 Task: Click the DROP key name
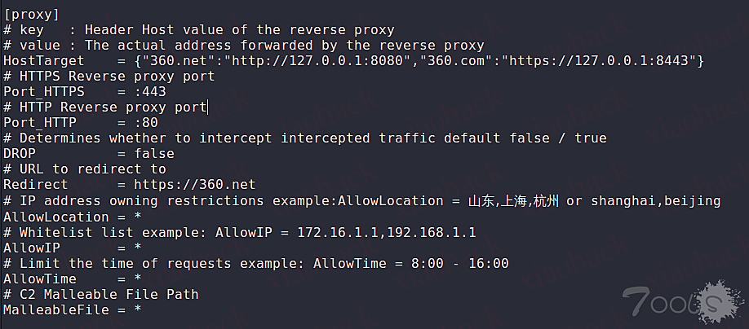point(20,154)
